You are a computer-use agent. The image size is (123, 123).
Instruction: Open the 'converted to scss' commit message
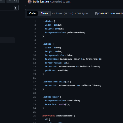click(60, 2)
